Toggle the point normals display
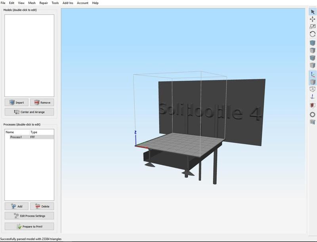This screenshot has width=317, height=242. point(313,97)
